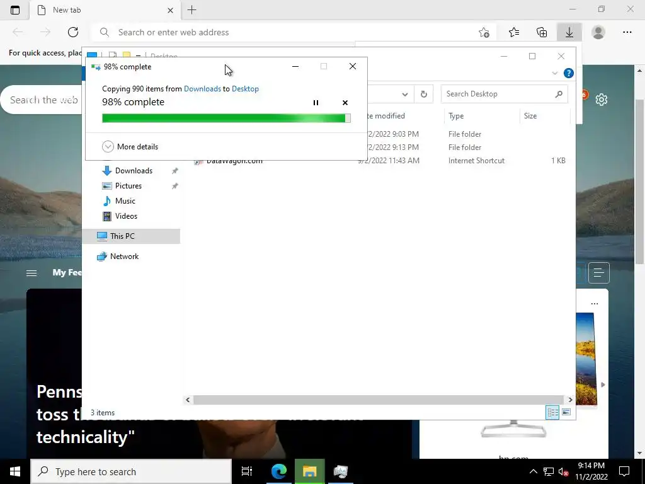The image size is (645, 484).
Task: Cancel the copy with the small X
Action: coord(345,103)
